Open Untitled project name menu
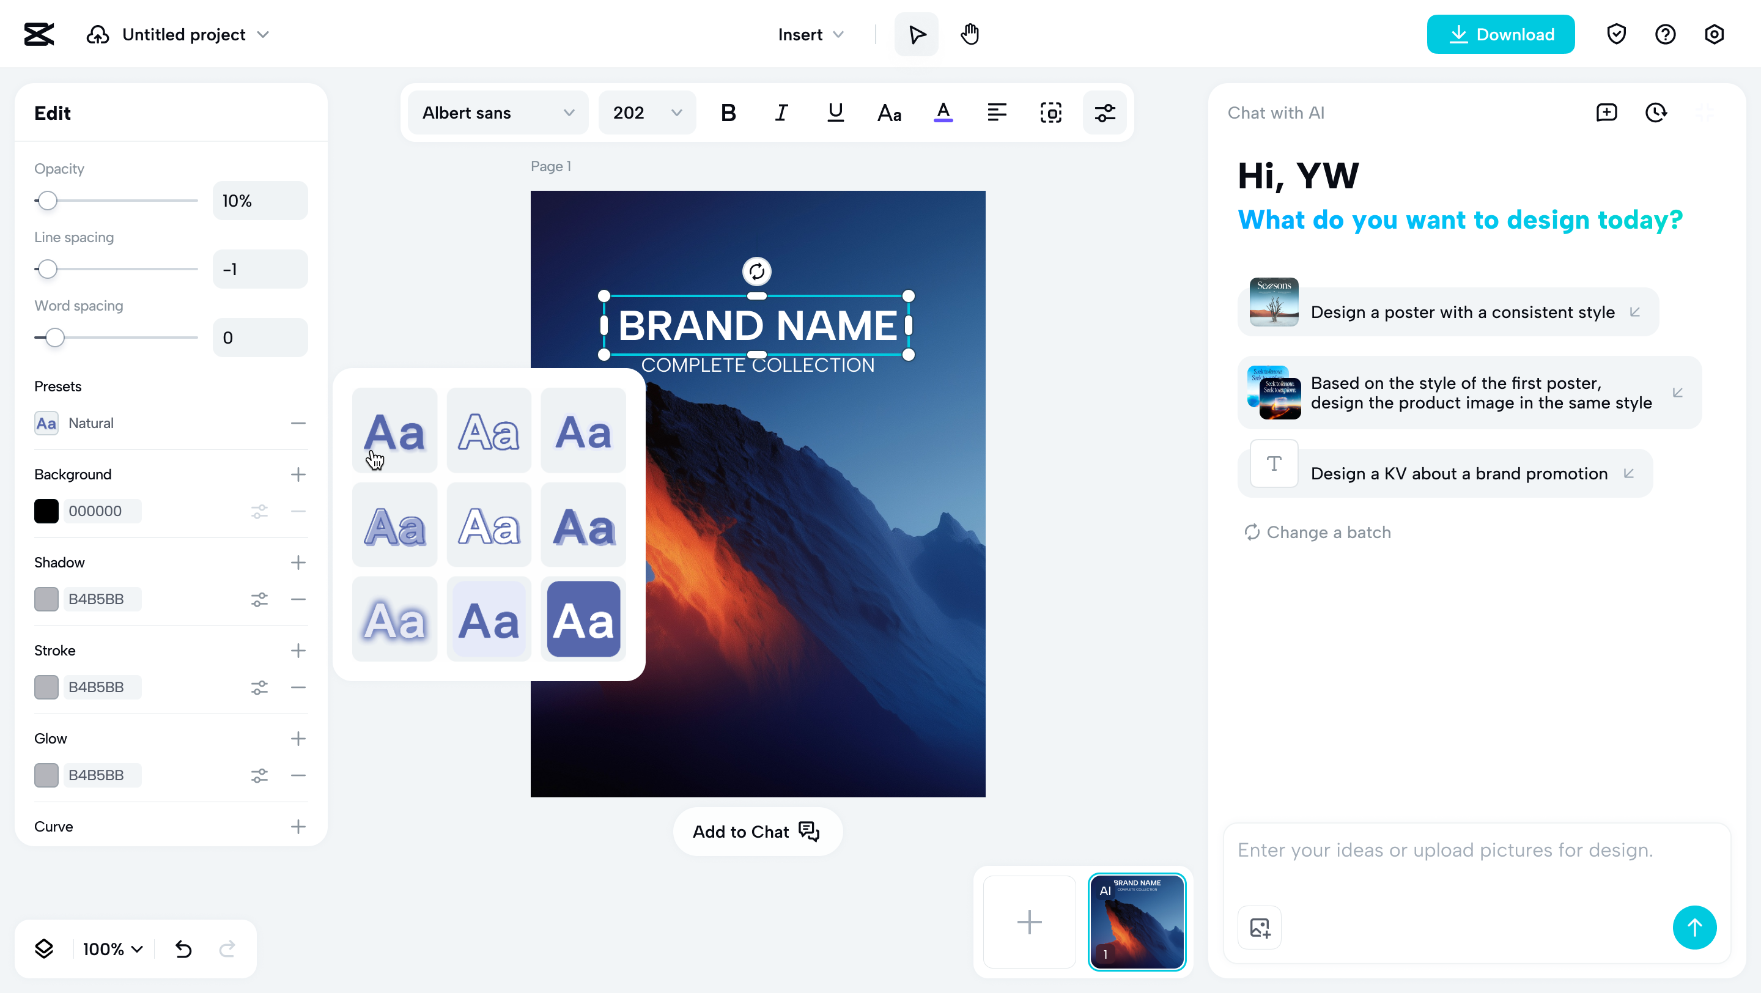 [196, 34]
